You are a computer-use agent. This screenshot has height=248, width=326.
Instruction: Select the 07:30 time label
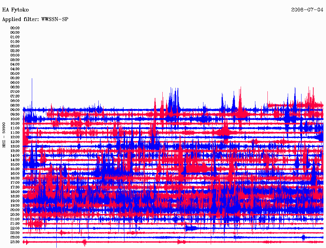[15, 96]
